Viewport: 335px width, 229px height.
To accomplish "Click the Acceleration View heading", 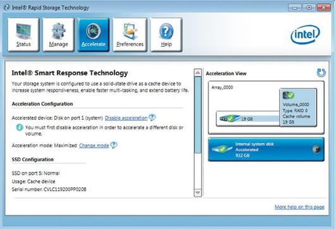I will (226, 73).
